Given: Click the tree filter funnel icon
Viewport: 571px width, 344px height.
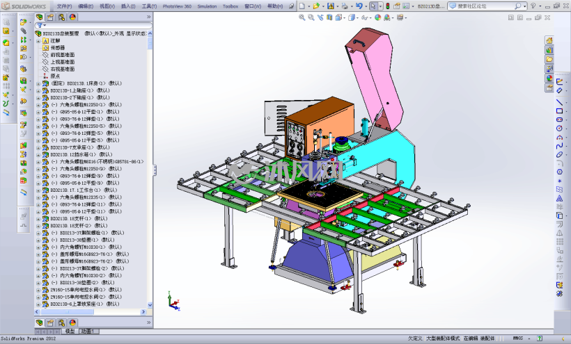Looking at the screenshot, I should coord(40,26).
